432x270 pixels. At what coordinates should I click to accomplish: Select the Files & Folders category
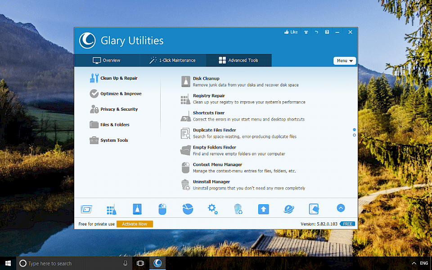pyautogui.click(x=110, y=125)
